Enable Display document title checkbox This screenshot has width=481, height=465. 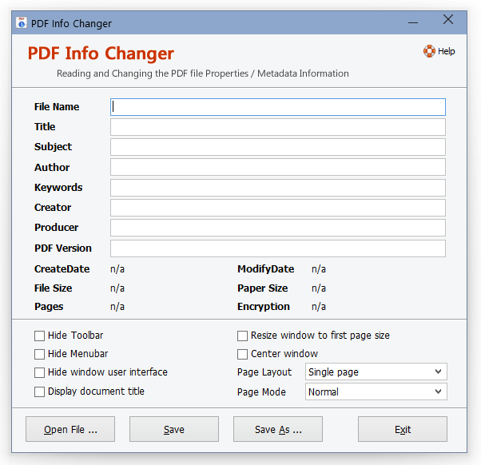pyautogui.click(x=40, y=391)
